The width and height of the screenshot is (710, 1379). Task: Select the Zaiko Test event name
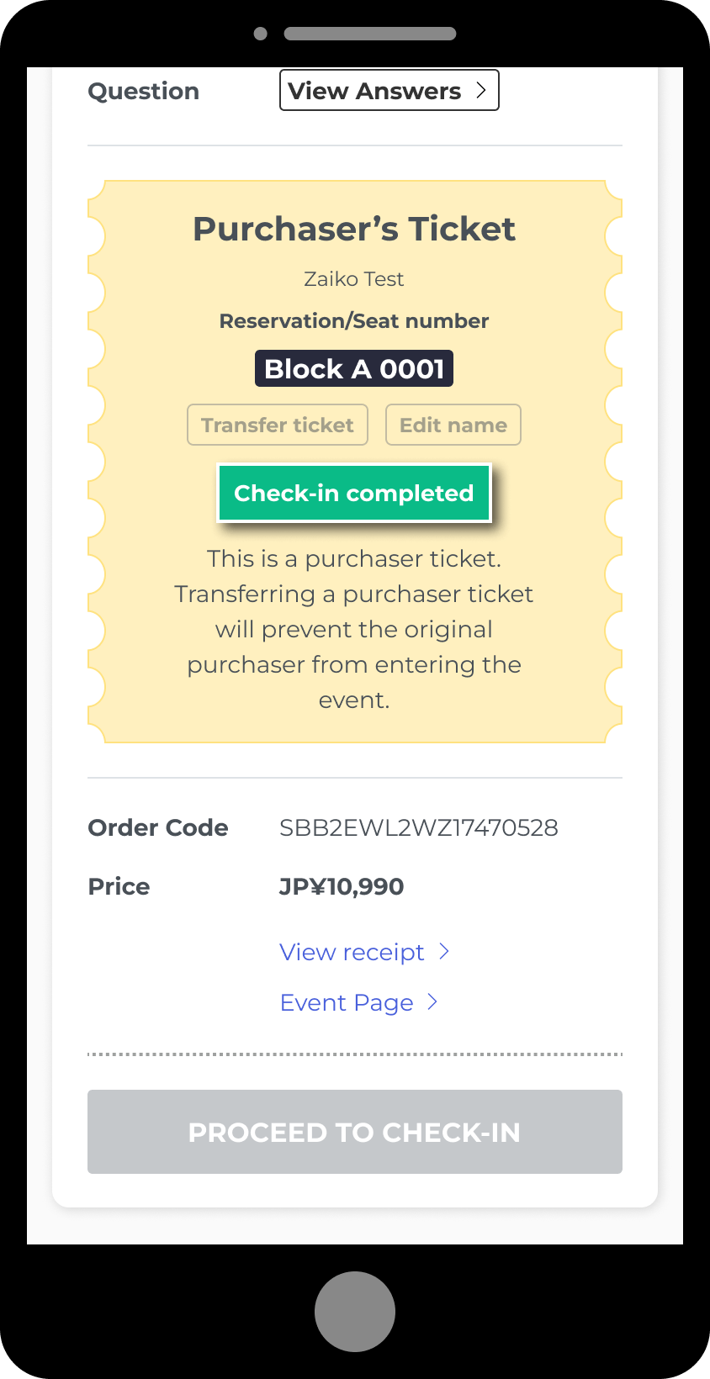354,278
